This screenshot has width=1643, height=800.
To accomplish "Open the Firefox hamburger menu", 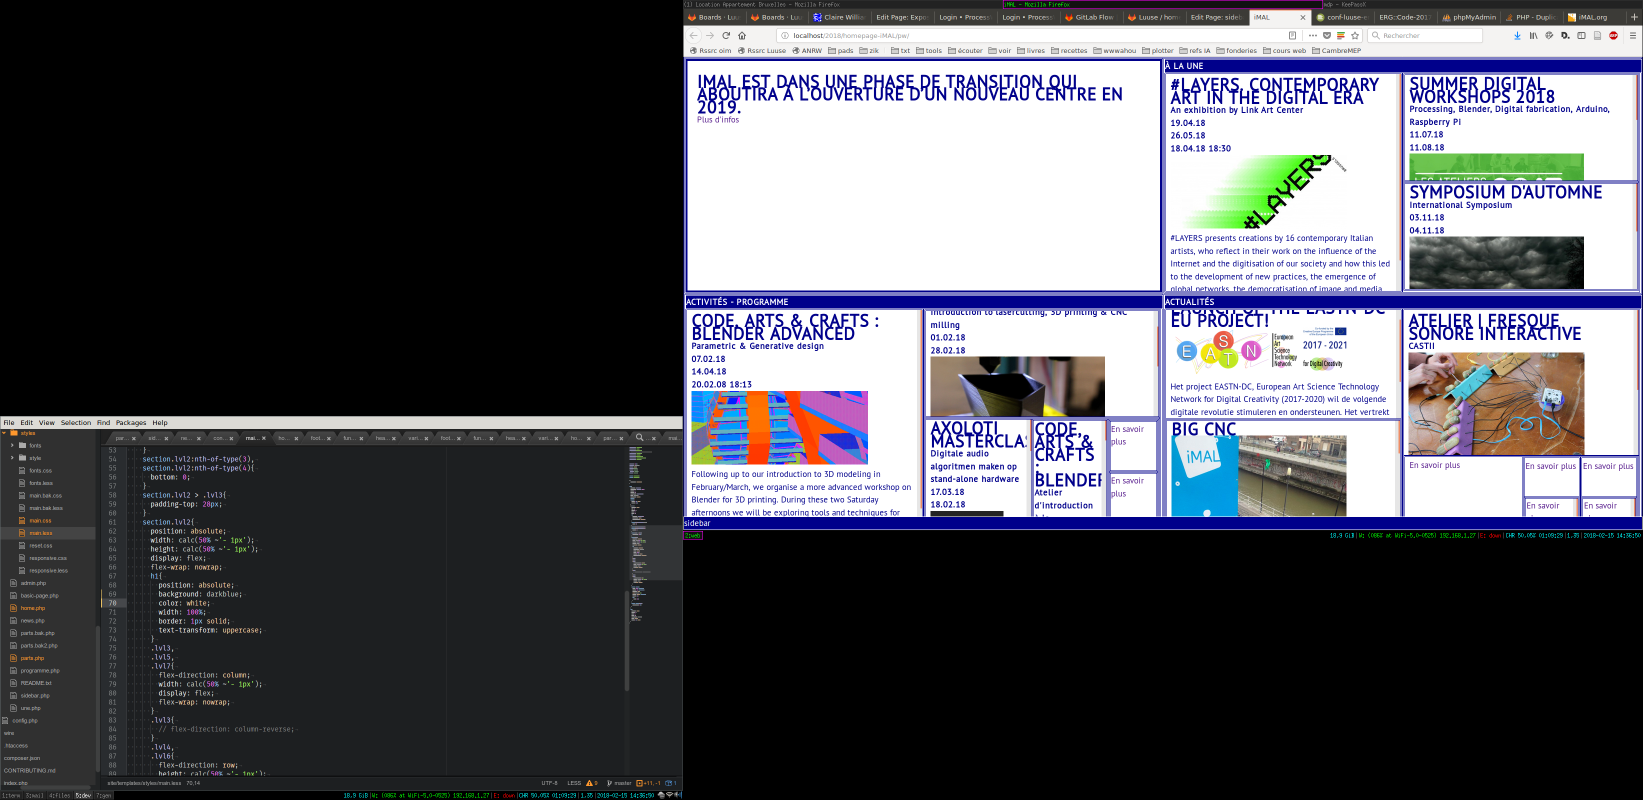I will tap(1633, 35).
